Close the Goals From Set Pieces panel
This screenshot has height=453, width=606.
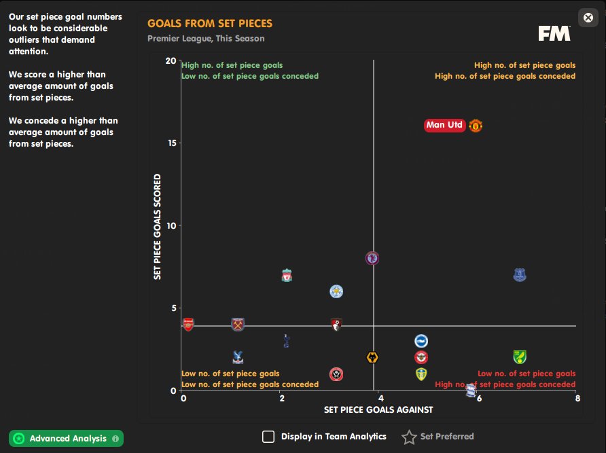(x=588, y=18)
